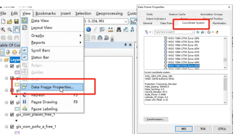Close the Table Of Contents panel
The width and height of the screenshot is (236, 139).
tap(131, 45)
